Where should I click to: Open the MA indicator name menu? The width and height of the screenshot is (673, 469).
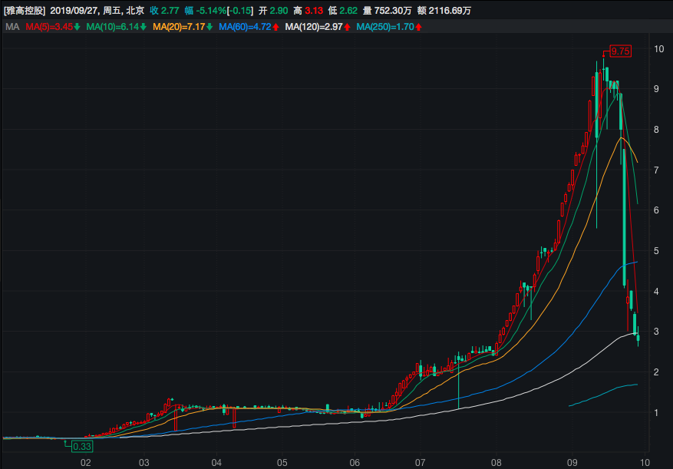pos(12,27)
